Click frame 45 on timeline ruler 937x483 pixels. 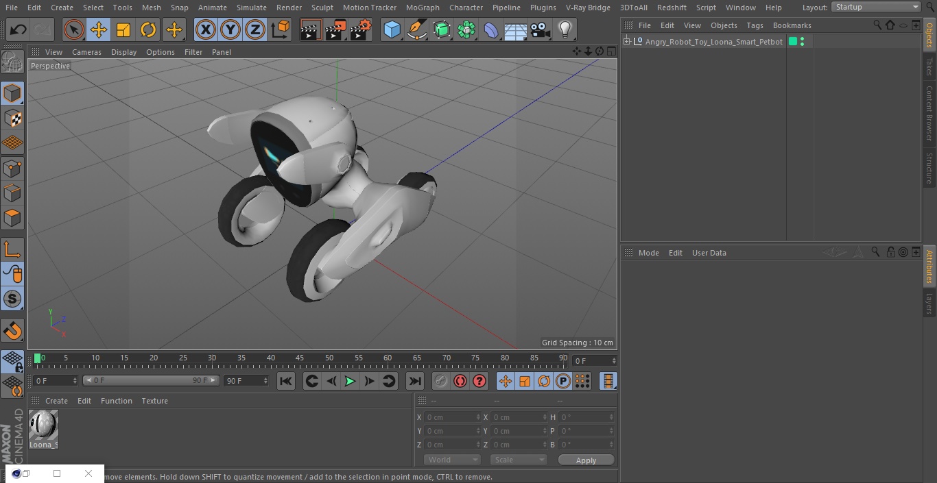click(300, 358)
